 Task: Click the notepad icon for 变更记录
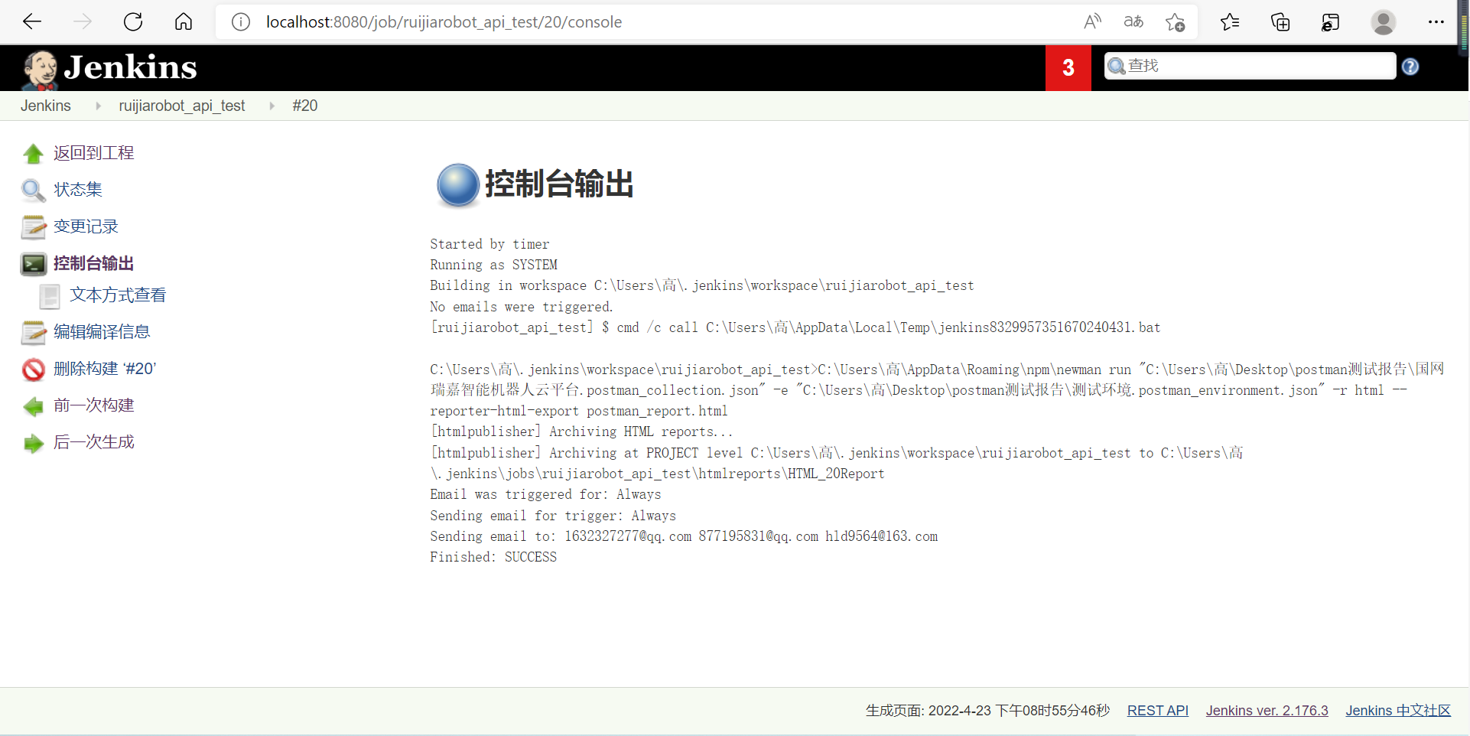point(33,227)
